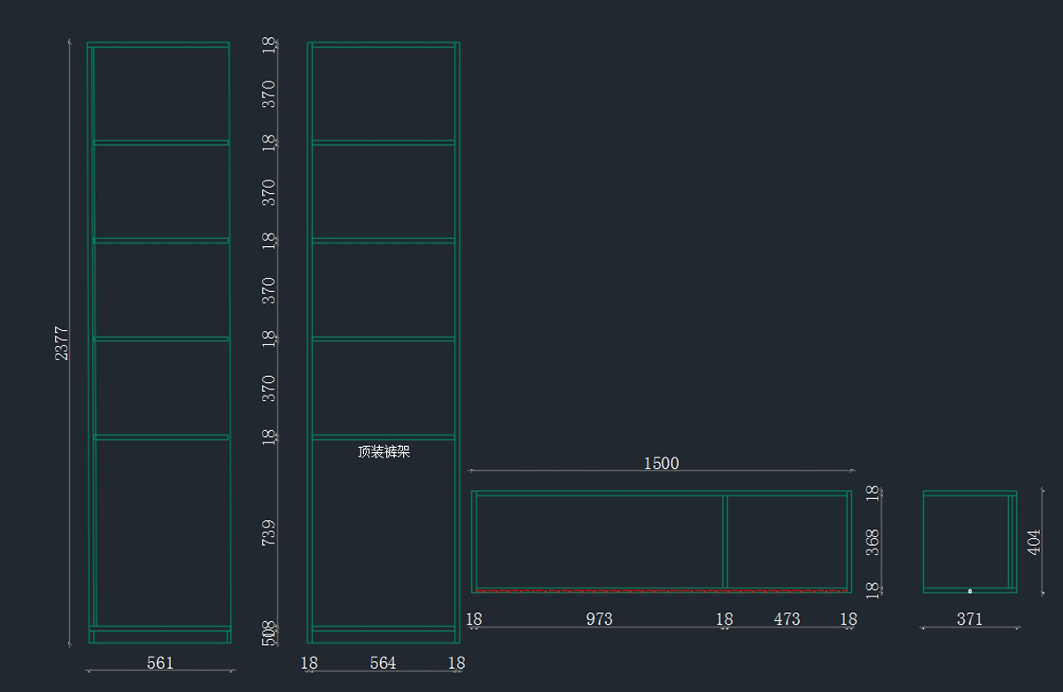Select the shelf directly above 顶装裤架 label
This screenshot has height=692, width=1063.
click(383, 437)
